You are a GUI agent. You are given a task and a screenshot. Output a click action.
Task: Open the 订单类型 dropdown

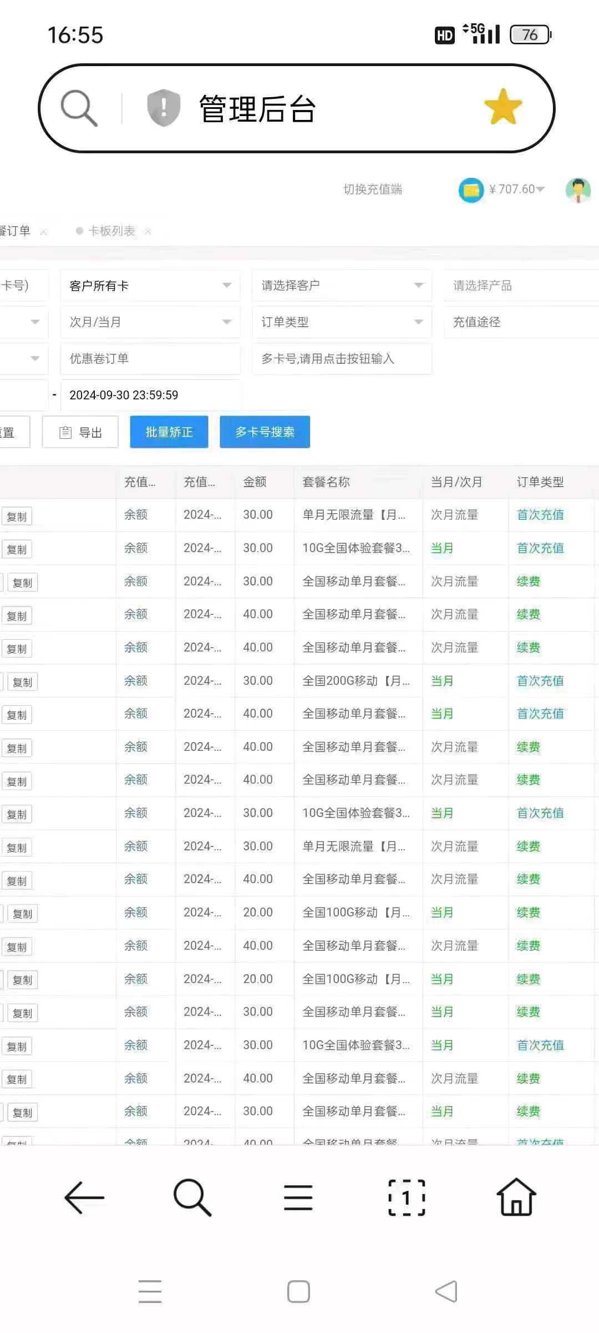point(342,322)
